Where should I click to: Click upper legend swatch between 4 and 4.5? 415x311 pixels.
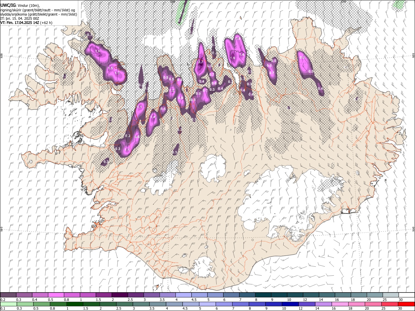(x=184, y=295)
